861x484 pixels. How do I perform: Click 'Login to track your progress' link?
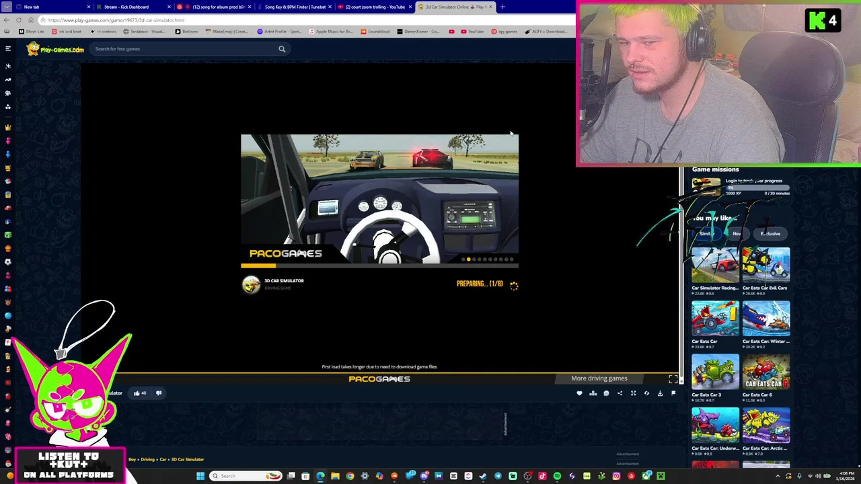(753, 181)
